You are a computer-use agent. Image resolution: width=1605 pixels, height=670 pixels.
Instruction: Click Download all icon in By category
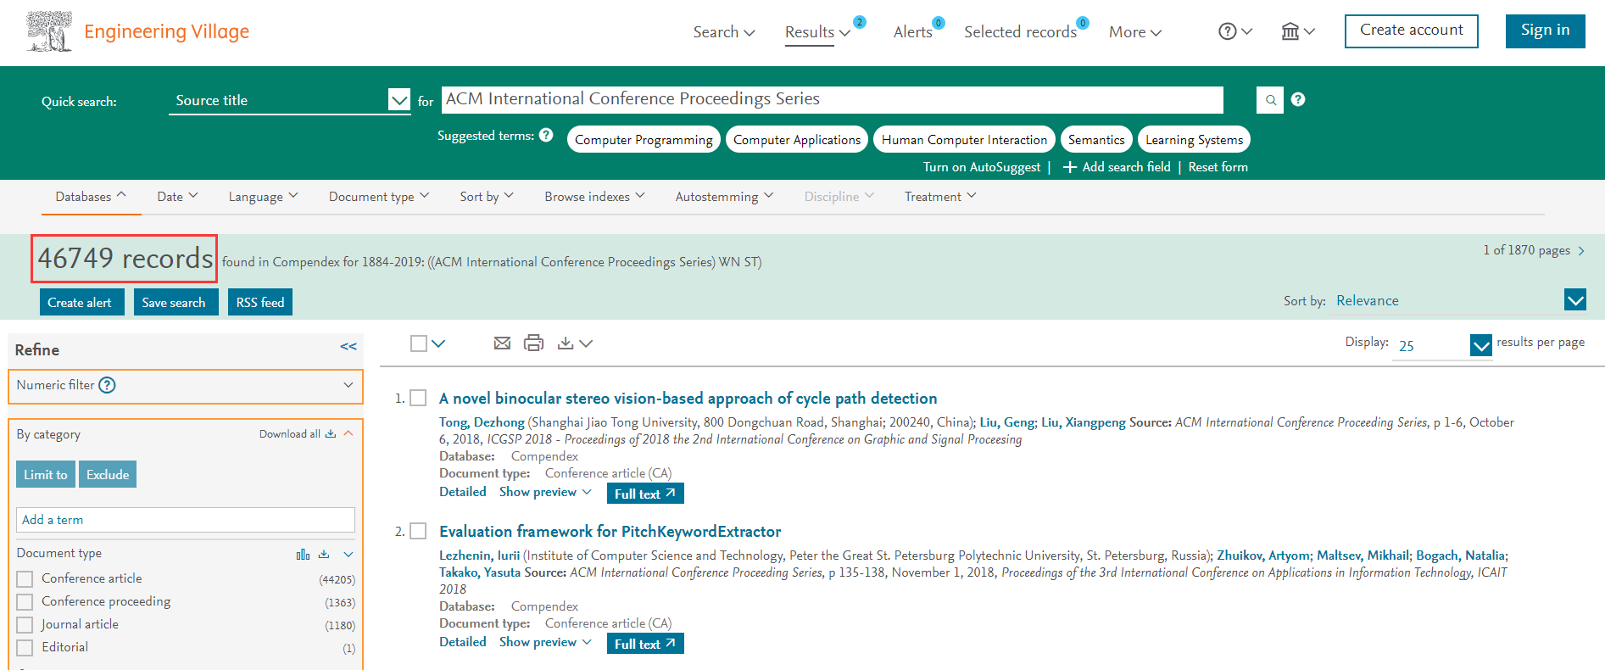(331, 433)
